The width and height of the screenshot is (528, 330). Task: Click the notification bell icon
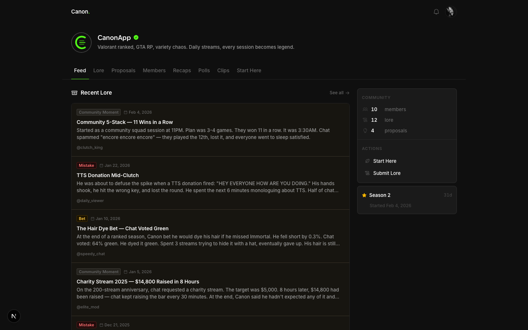click(x=436, y=12)
